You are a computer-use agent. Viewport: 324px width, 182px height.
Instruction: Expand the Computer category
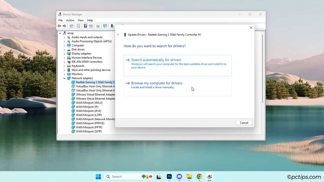64,45
